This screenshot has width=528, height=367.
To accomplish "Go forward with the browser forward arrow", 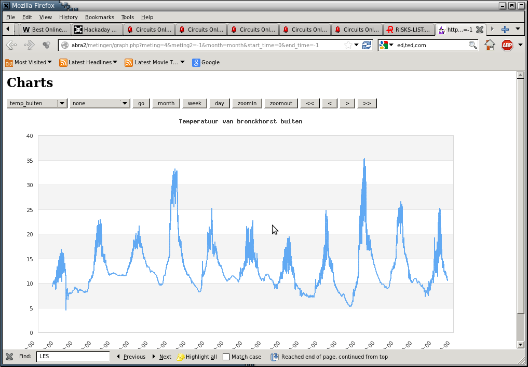I will click(x=30, y=45).
